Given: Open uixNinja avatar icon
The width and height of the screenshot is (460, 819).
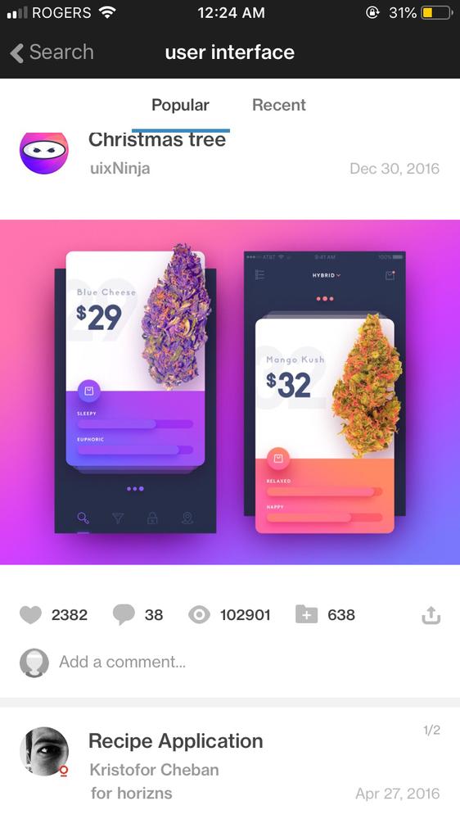Looking at the screenshot, I should [x=44, y=153].
